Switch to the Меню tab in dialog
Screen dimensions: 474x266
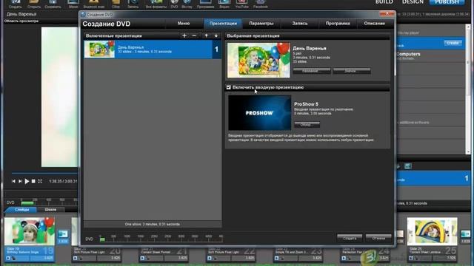(184, 23)
